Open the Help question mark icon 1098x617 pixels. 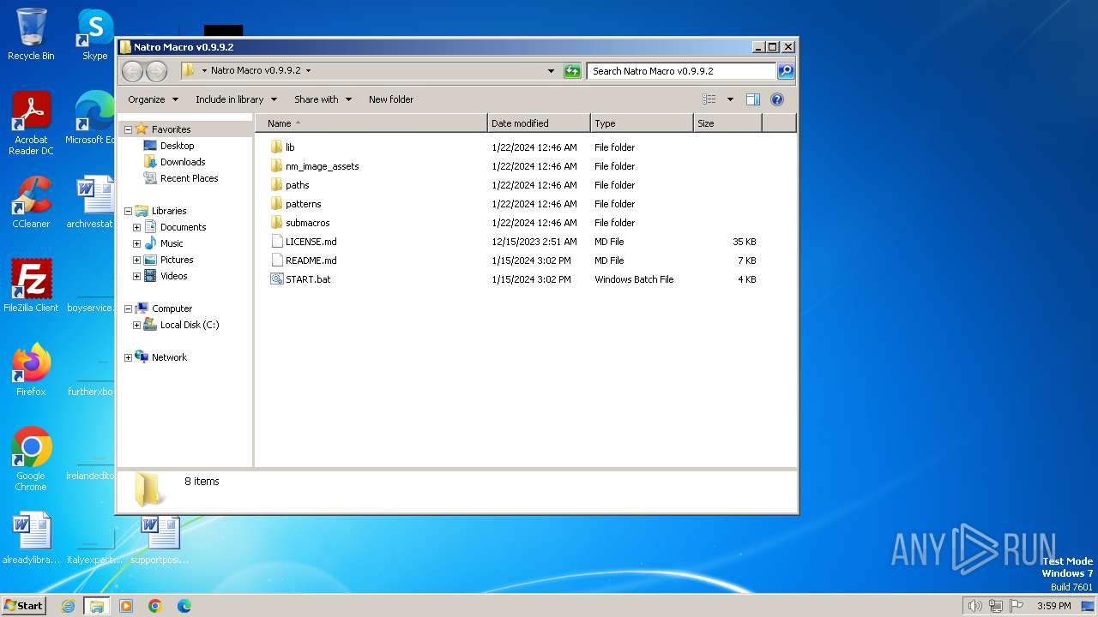click(777, 99)
